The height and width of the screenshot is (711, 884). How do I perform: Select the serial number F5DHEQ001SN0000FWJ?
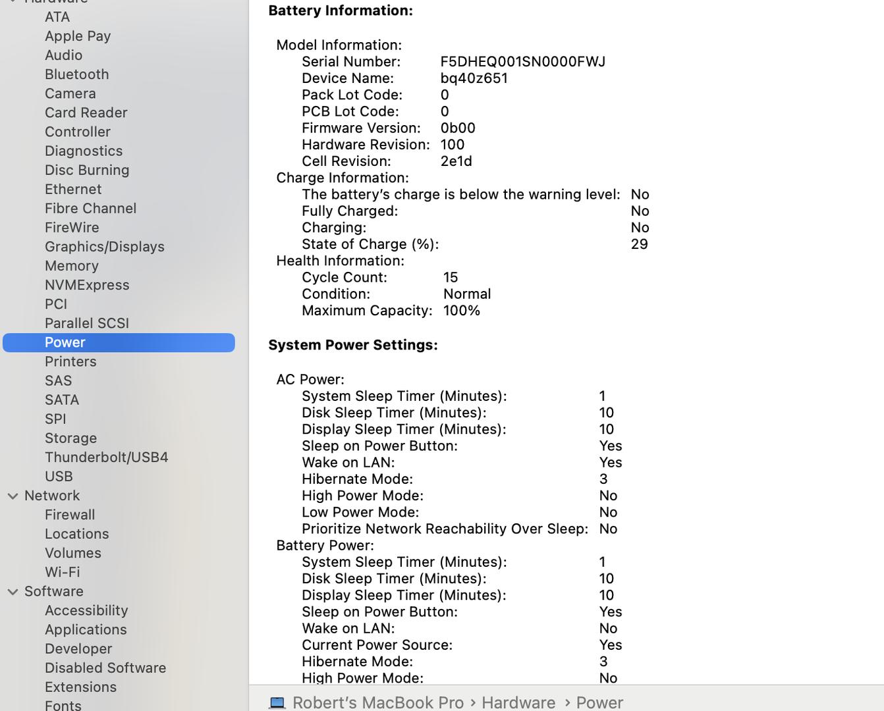[523, 62]
